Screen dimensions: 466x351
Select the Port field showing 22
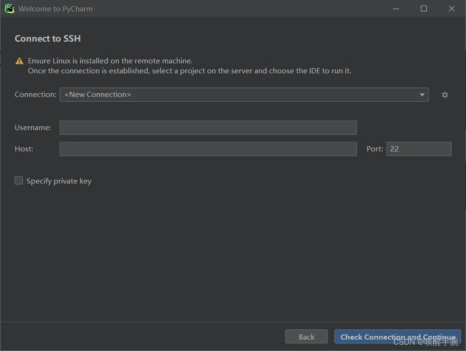[419, 149]
